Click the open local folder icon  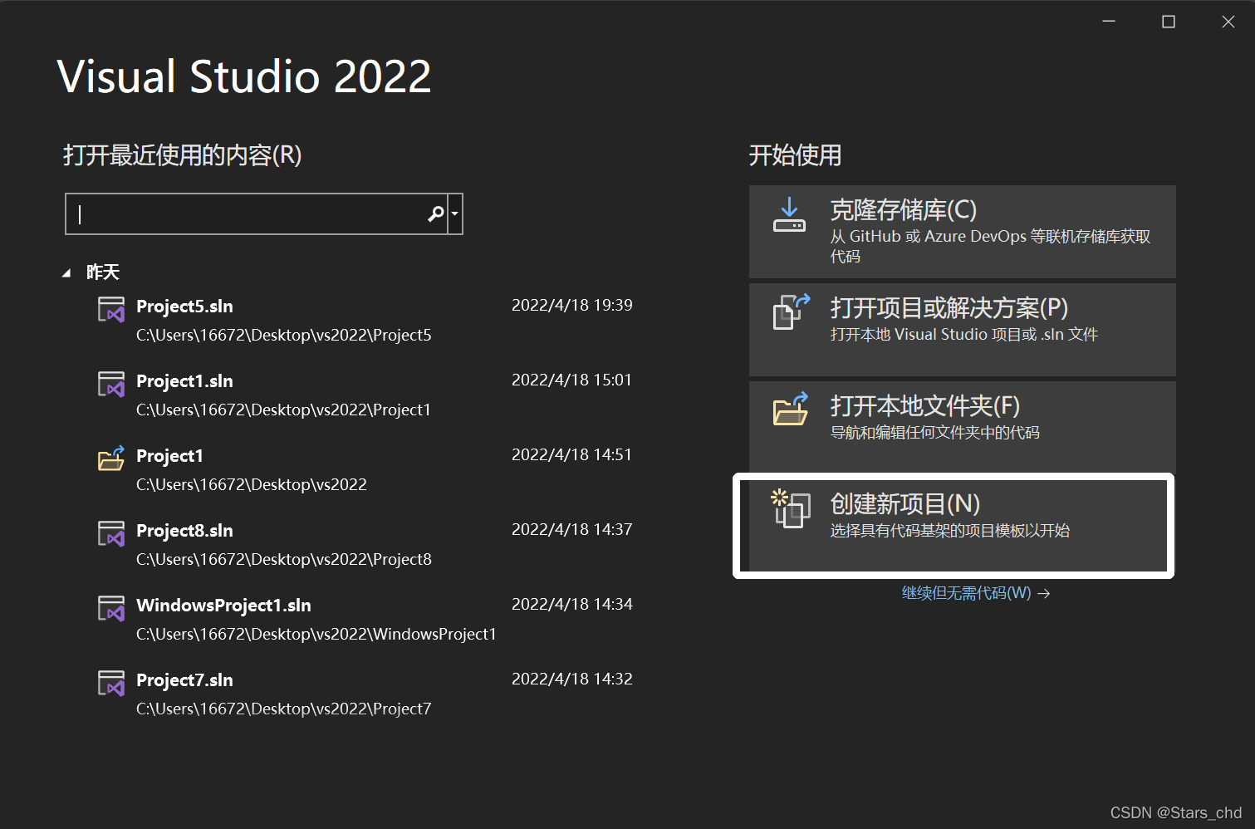tap(791, 409)
